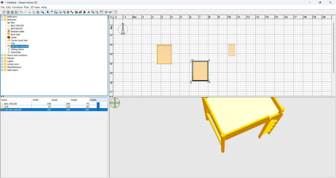Select the Pan tool (hand icon)
This screenshot has width=336, height=178.
click(52, 12)
